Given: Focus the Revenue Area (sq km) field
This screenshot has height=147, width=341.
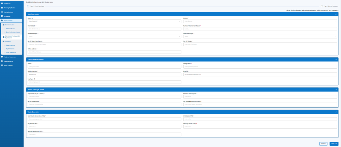Looking at the screenshot, I should point(260,97).
